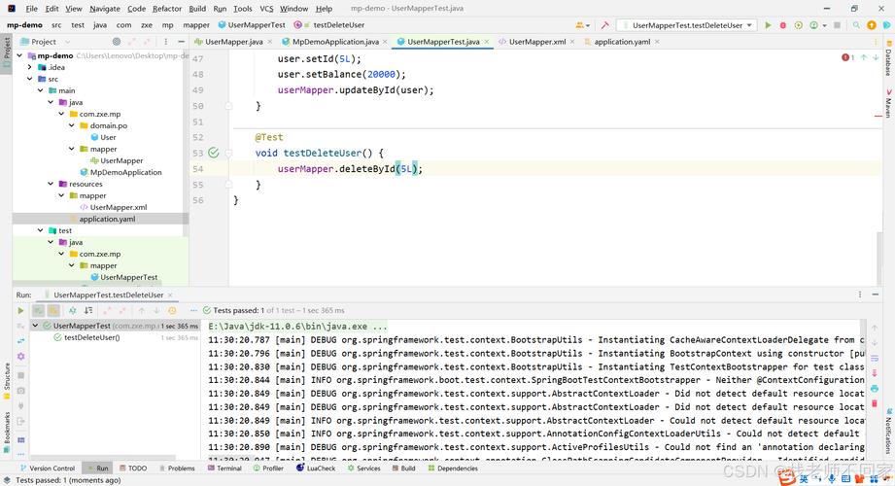Rerun tests using Run panel play icon

[20, 311]
